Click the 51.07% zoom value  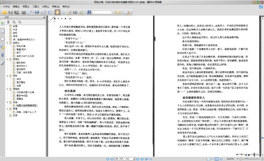click(230, 159)
